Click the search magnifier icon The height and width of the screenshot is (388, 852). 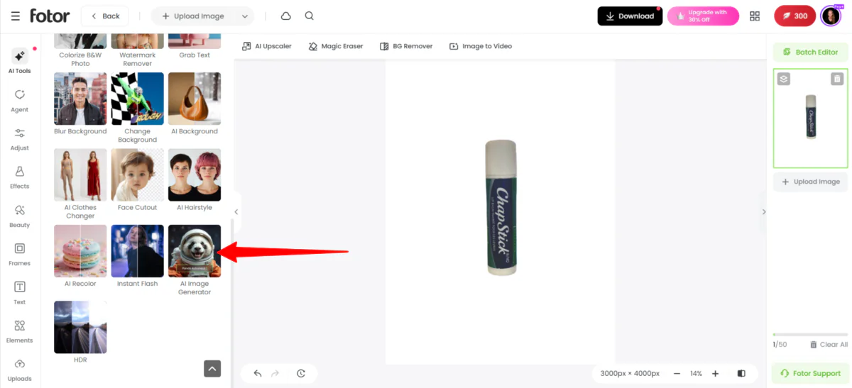pyautogui.click(x=309, y=16)
